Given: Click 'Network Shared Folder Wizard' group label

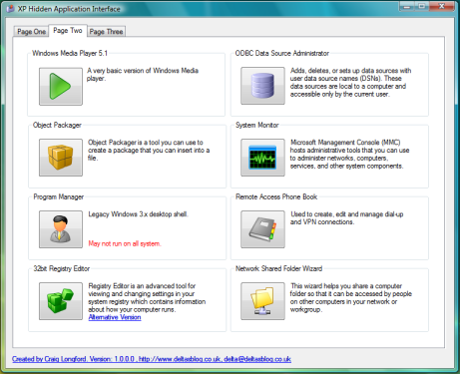Looking at the screenshot, I should [278, 268].
